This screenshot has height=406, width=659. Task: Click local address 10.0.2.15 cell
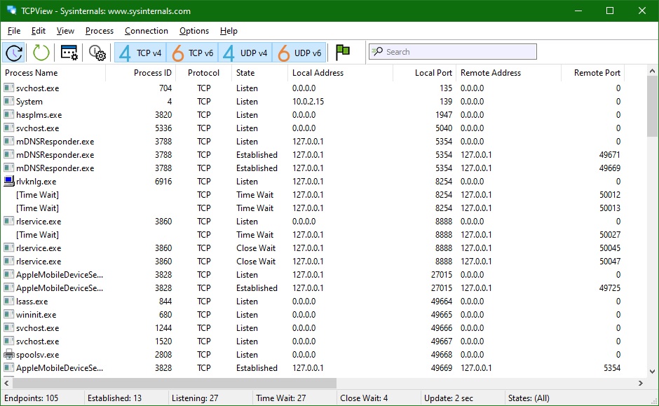[x=308, y=101]
